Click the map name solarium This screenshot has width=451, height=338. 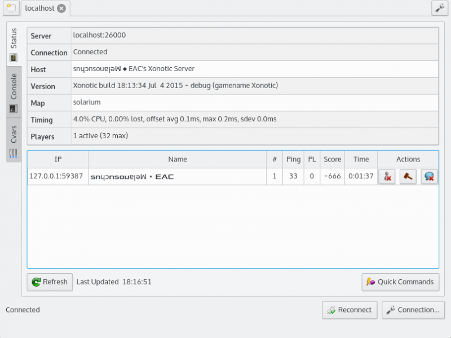point(87,102)
